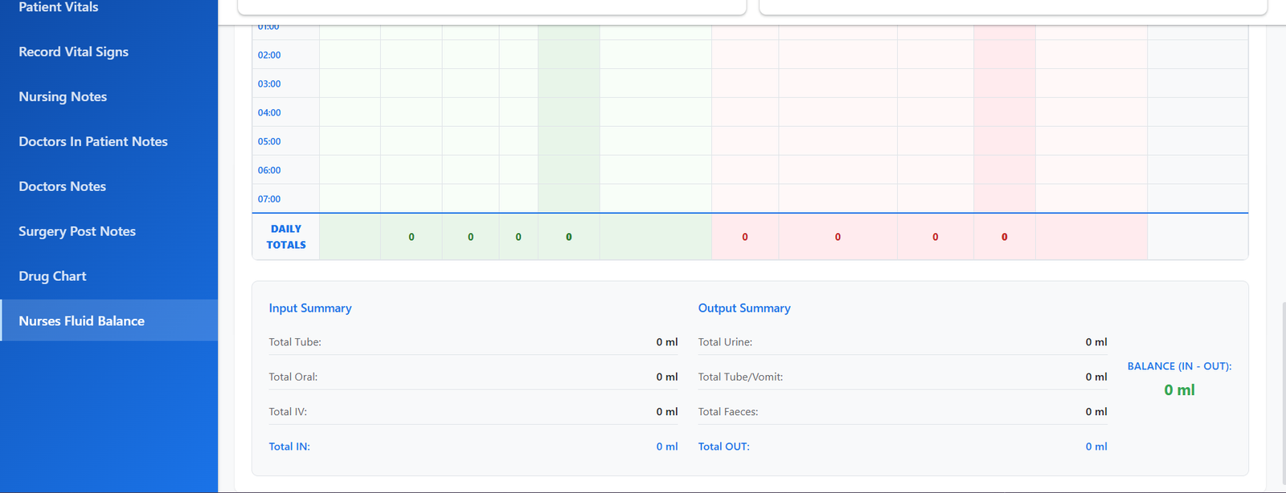Click the Total OUT label
The height and width of the screenshot is (493, 1286).
(723, 446)
